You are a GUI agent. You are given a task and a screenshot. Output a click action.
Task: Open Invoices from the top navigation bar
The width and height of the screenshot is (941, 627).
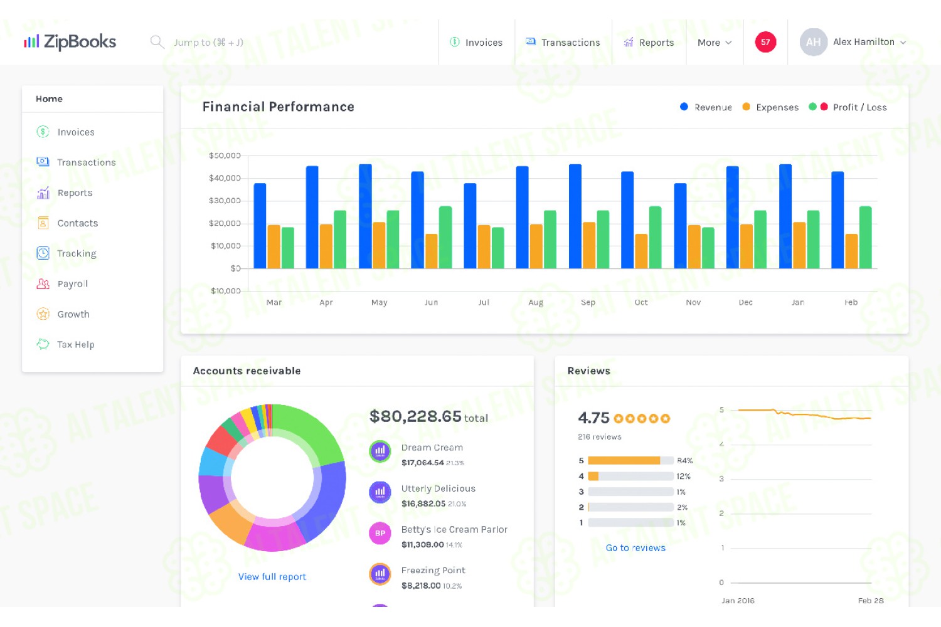coord(476,43)
